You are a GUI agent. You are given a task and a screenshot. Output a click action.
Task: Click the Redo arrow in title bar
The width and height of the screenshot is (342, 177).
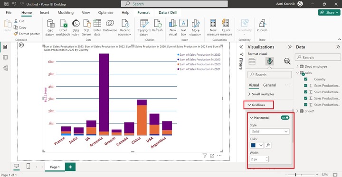click(22, 4)
